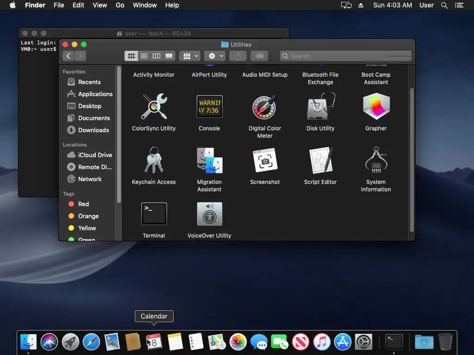Image resolution: width=474 pixels, height=355 pixels.
Task: Open the View menu
Action: [100, 5]
